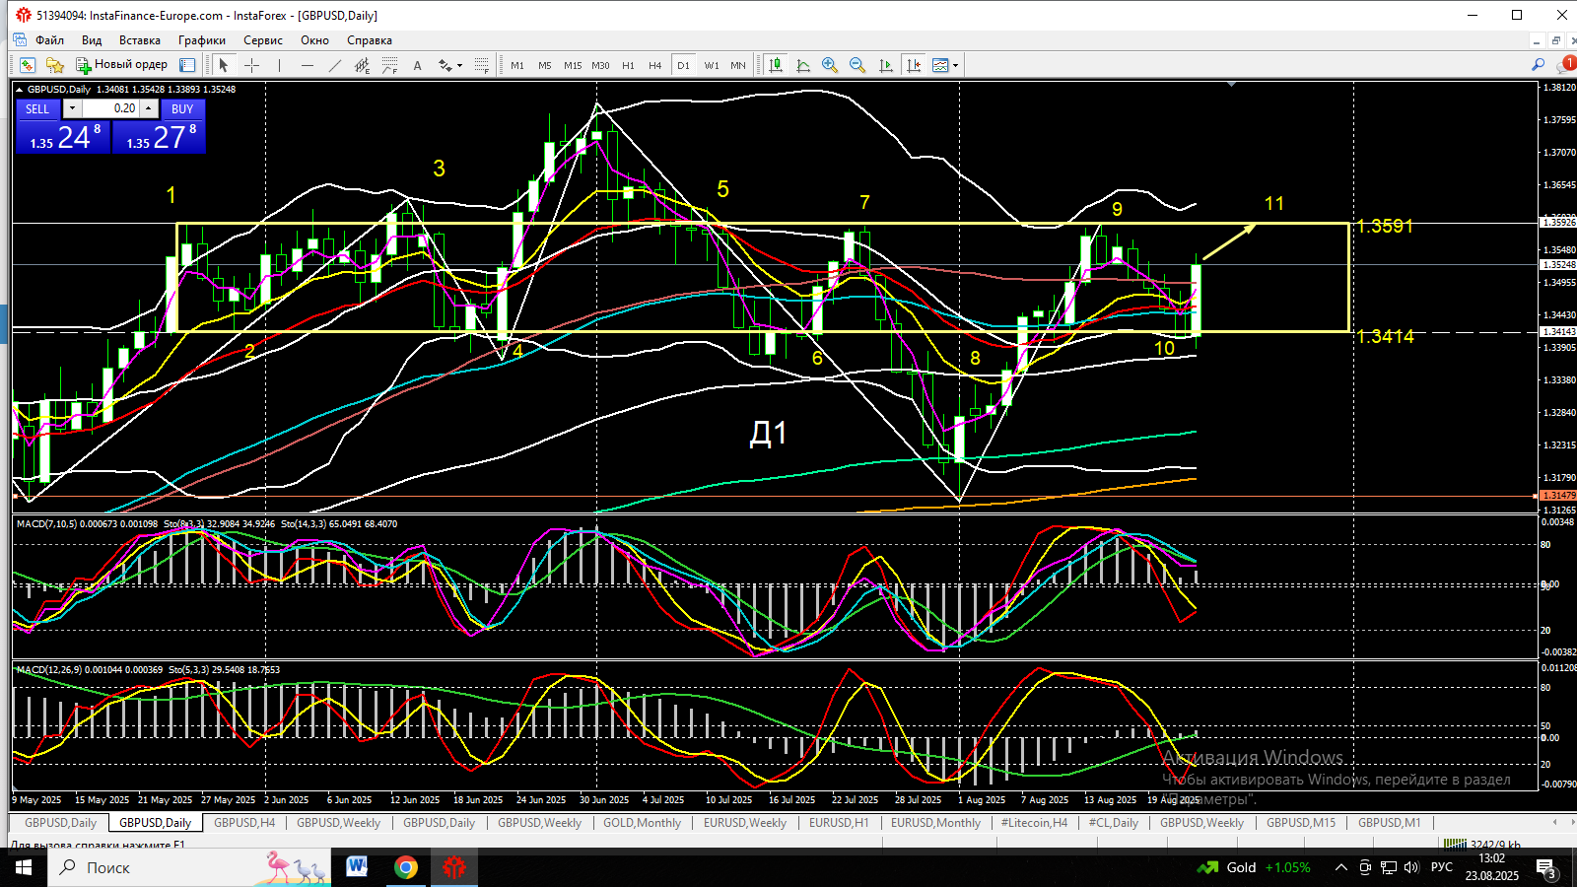Choose the equidistant channel tool

362,65
